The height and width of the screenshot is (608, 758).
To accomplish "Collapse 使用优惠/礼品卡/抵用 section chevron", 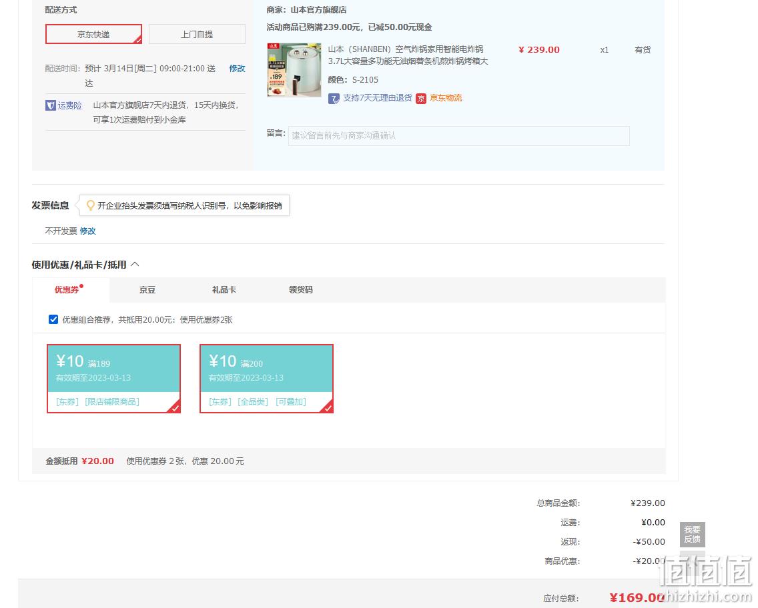I will 135,264.
